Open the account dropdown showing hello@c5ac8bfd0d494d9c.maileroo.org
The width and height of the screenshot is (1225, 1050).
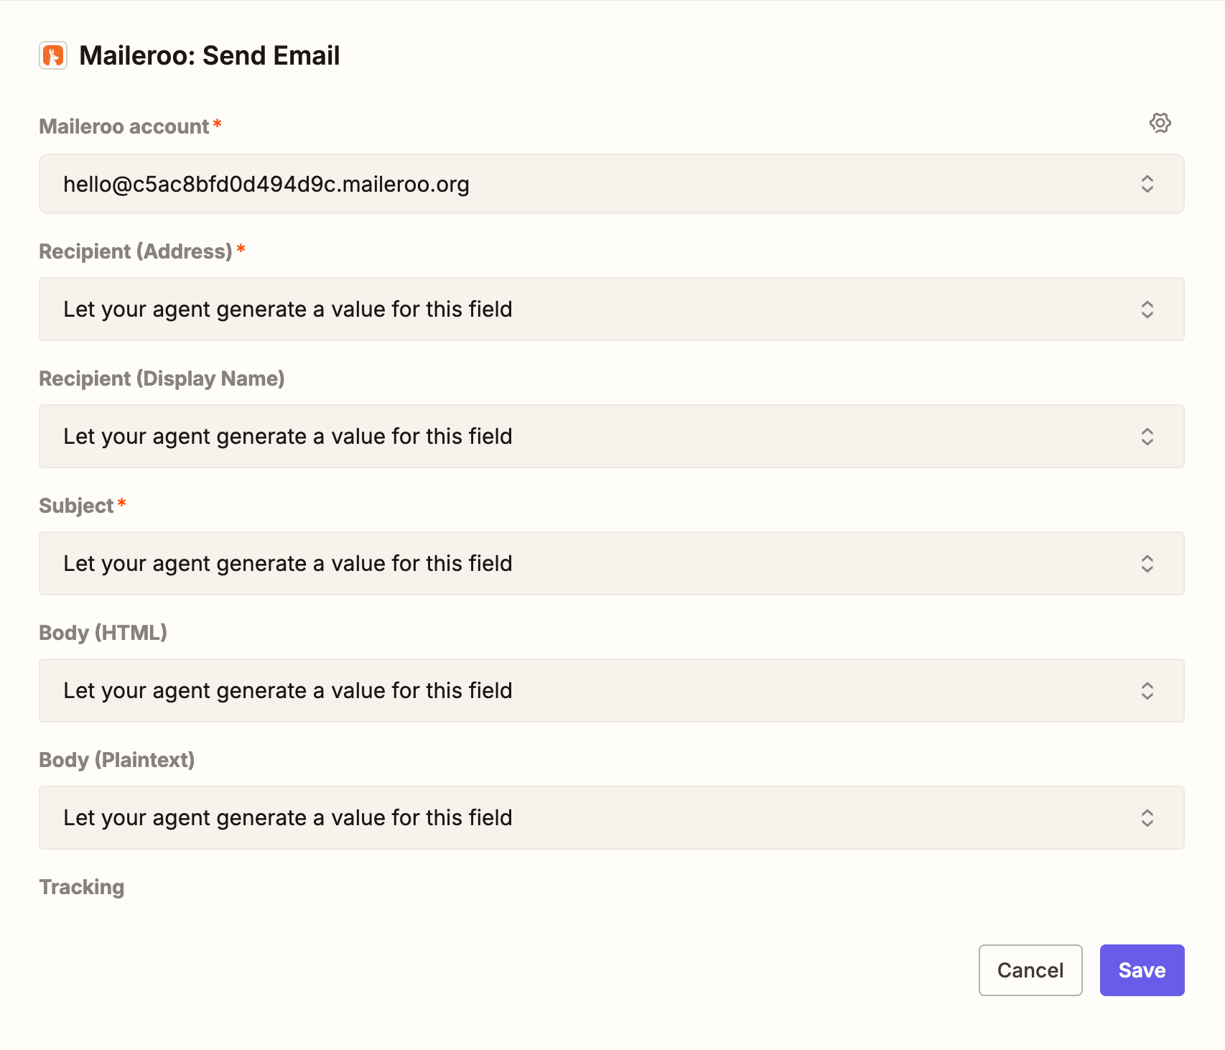click(574, 184)
